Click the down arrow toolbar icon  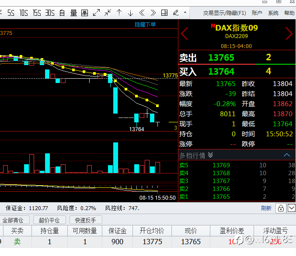pos(130,13)
